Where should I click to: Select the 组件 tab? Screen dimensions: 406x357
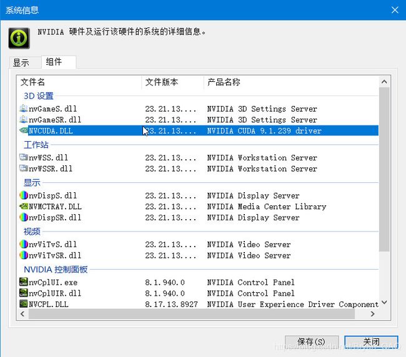tap(59, 62)
